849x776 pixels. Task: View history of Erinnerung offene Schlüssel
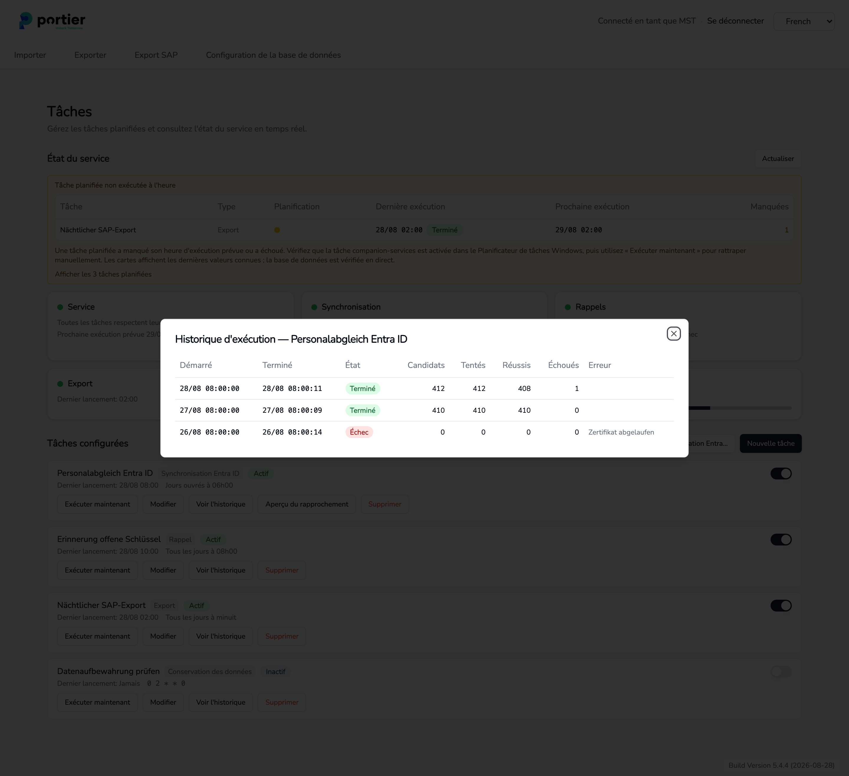(x=221, y=571)
